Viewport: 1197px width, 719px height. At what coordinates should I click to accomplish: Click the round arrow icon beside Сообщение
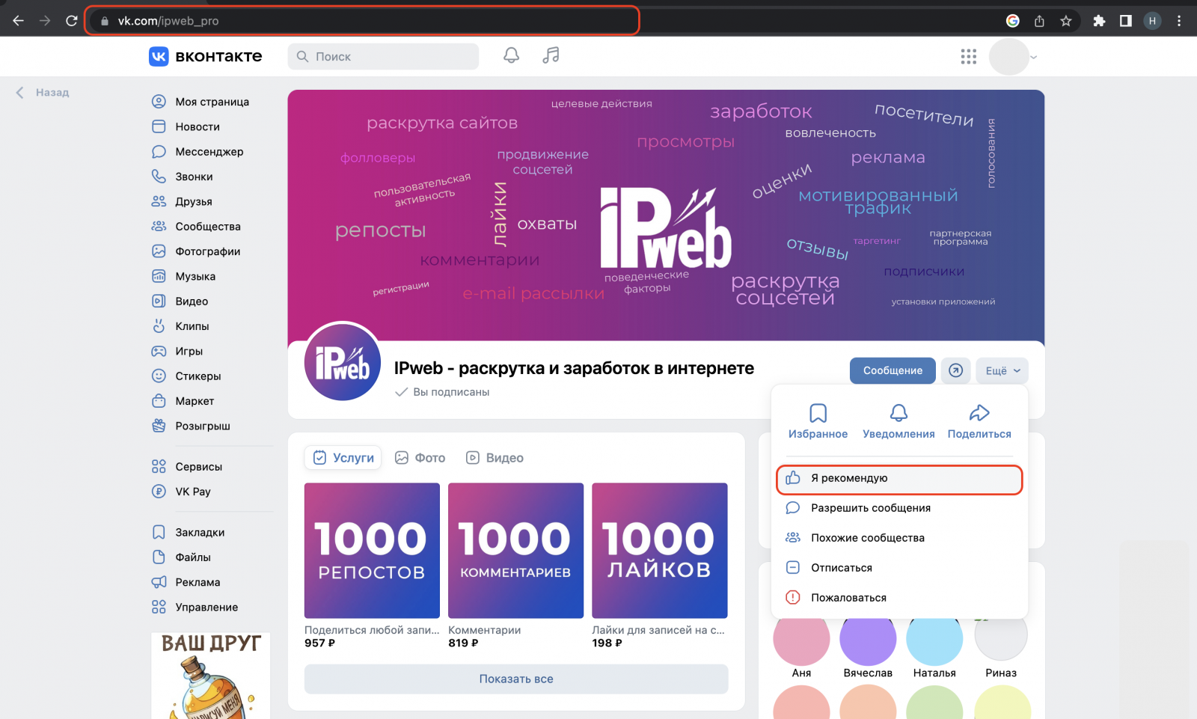pos(955,370)
